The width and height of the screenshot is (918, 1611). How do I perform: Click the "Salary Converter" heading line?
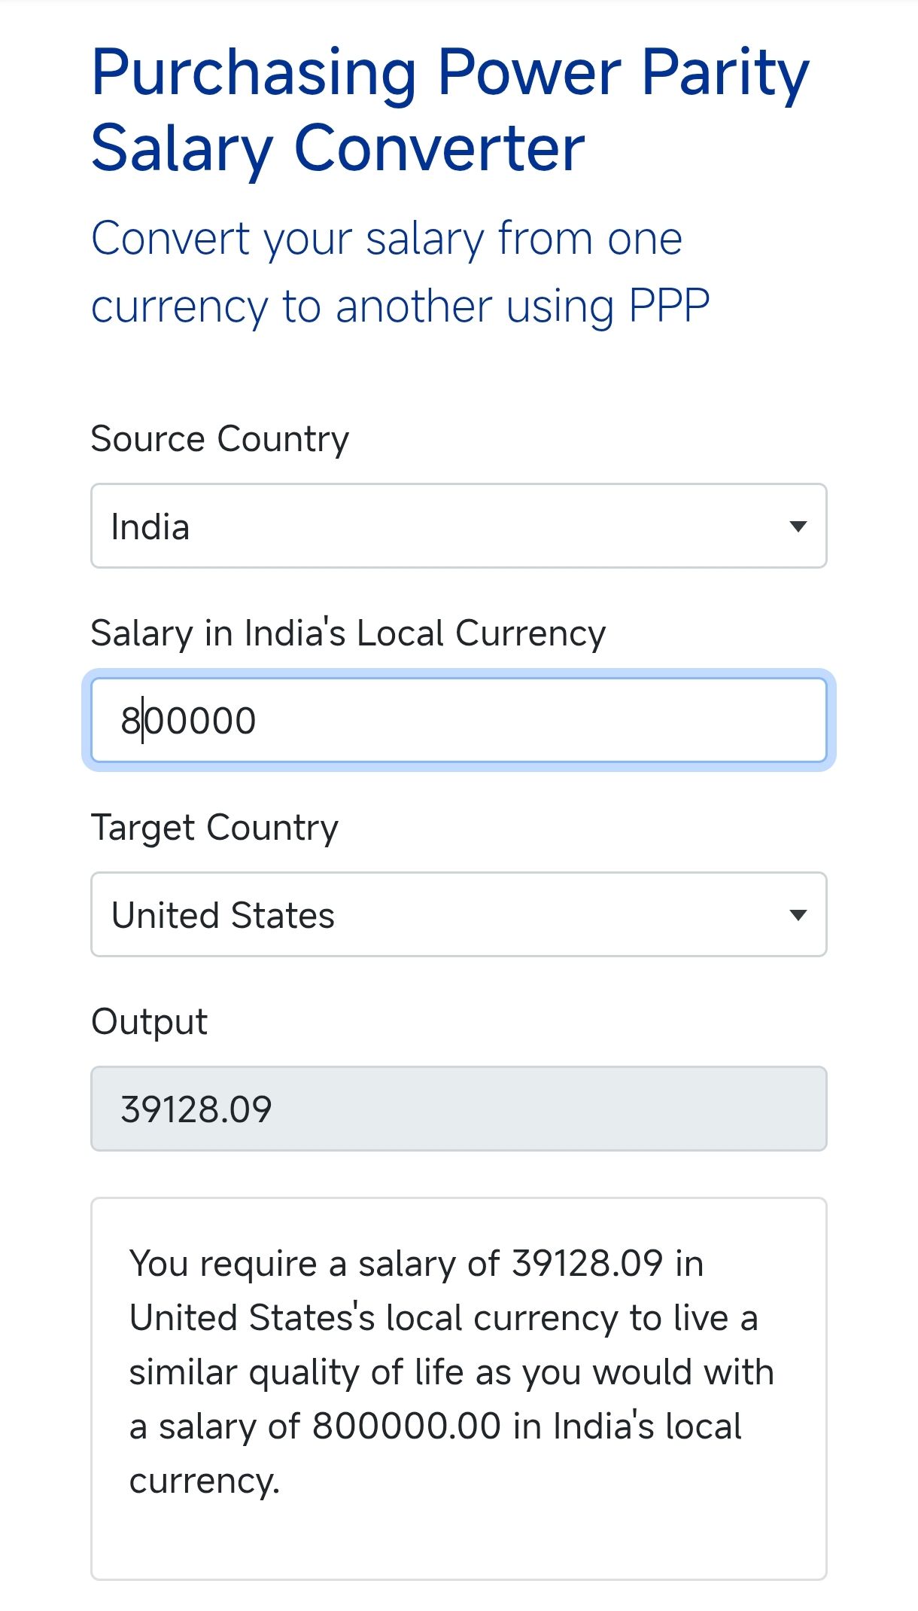[338, 149]
